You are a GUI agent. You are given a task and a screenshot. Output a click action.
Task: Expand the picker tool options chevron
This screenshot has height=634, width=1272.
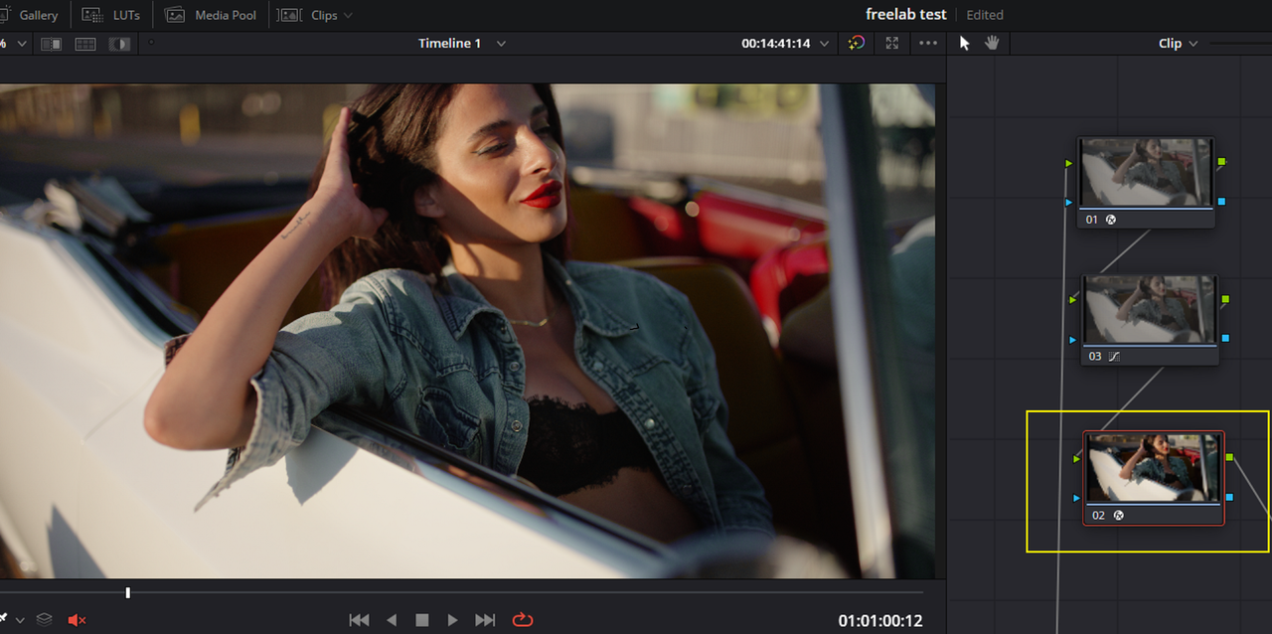(x=20, y=620)
